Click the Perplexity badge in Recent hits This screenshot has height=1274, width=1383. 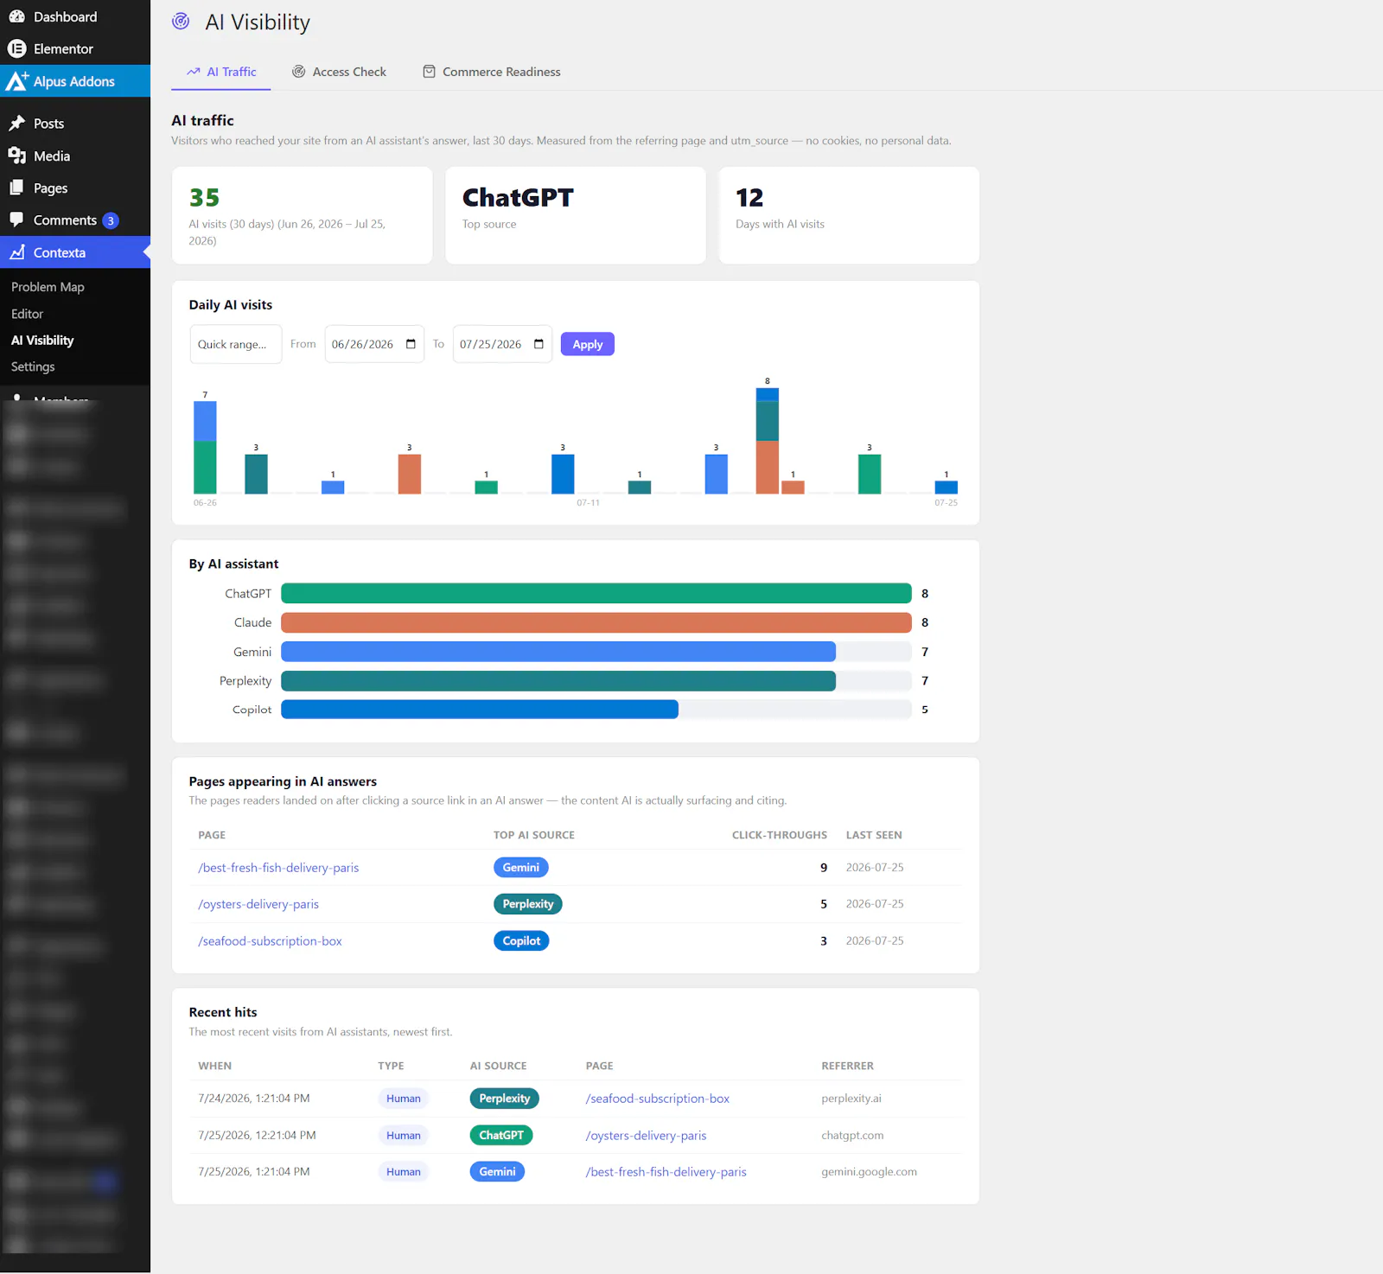[505, 1099]
